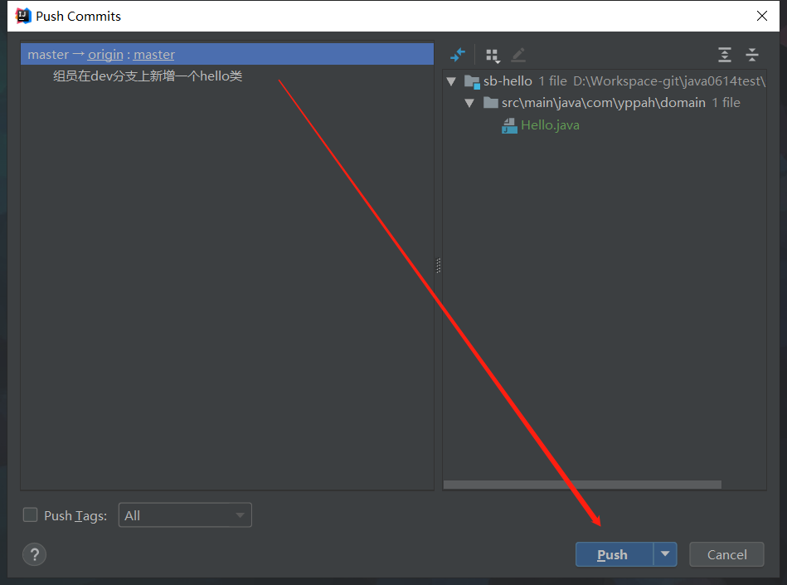The image size is (787, 585).
Task: Click the sb-hello module folder icon
Action: point(473,81)
